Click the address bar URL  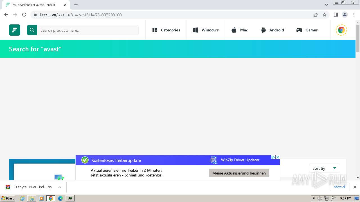pos(81,15)
